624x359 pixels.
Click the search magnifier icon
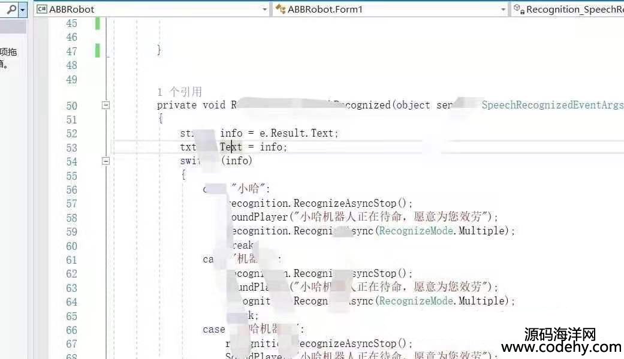coord(11,10)
